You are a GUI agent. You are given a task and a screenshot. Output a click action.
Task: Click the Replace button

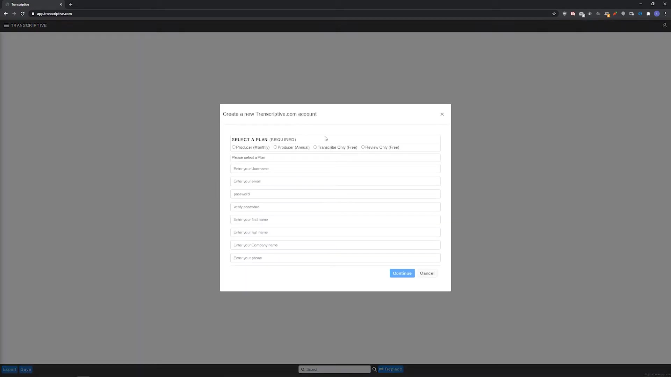click(390, 369)
